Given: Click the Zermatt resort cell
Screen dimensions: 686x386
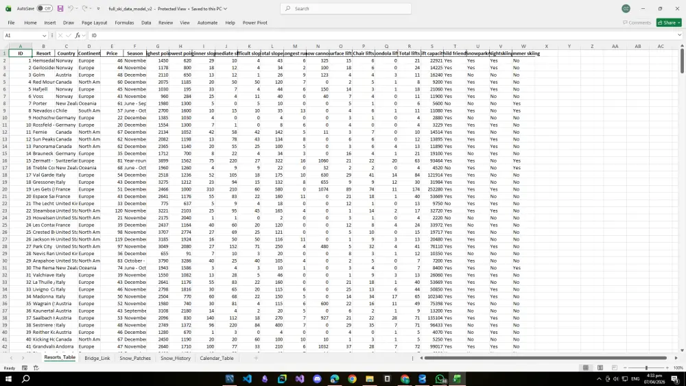Looking at the screenshot, I should click(43, 160).
